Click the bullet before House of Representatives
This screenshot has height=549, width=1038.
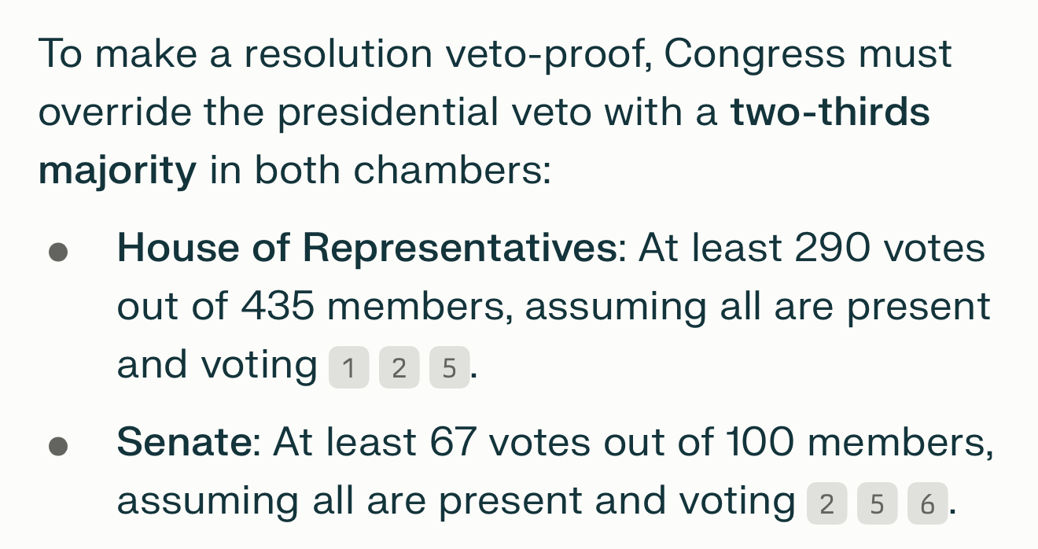[x=57, y=252]
